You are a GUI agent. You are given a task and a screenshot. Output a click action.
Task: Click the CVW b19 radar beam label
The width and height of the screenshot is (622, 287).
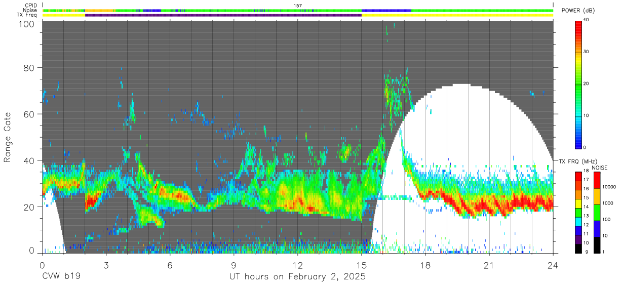click(62, 277)
